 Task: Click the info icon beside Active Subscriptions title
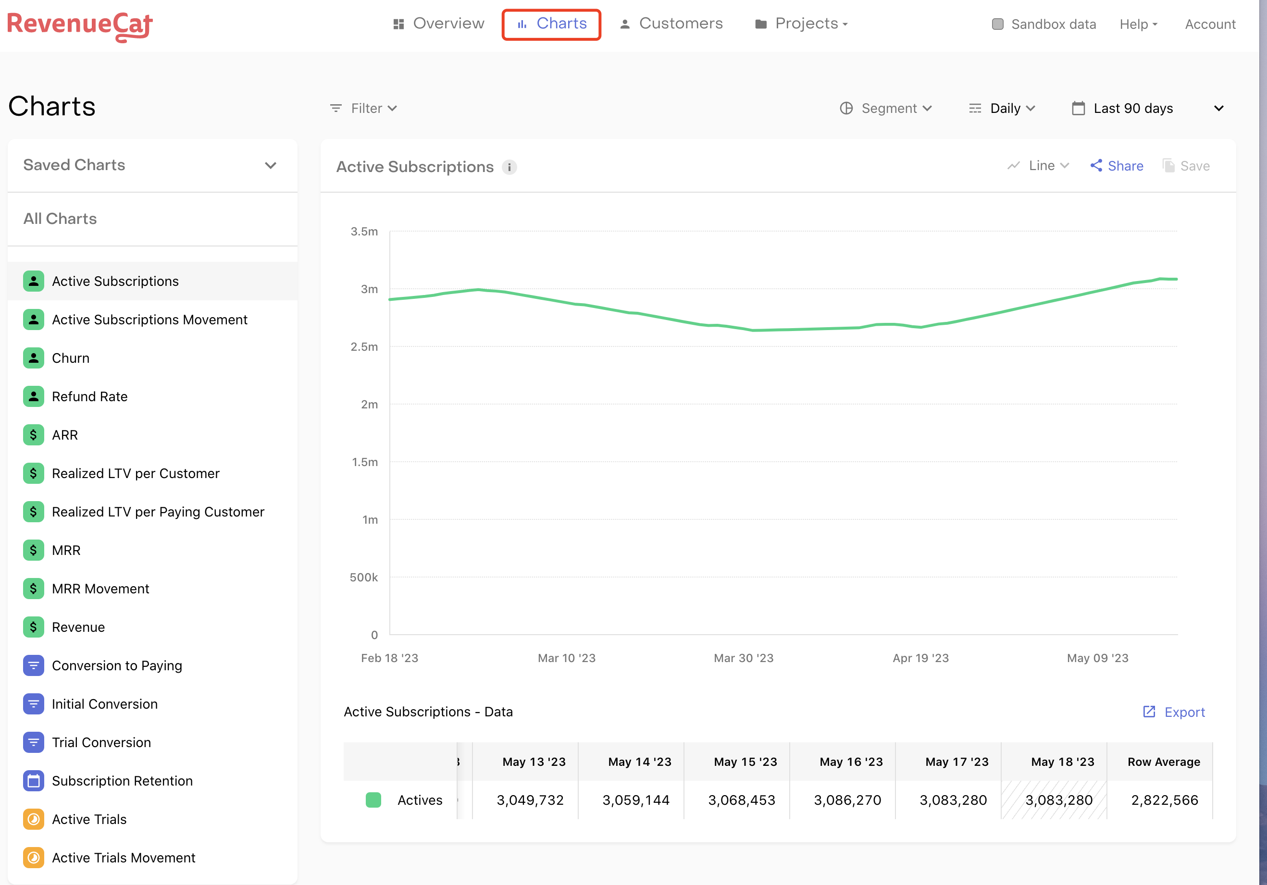click(509, 167)
